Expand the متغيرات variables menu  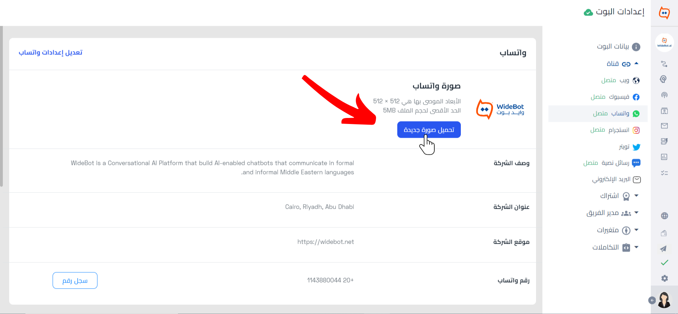tap(636, 230)
